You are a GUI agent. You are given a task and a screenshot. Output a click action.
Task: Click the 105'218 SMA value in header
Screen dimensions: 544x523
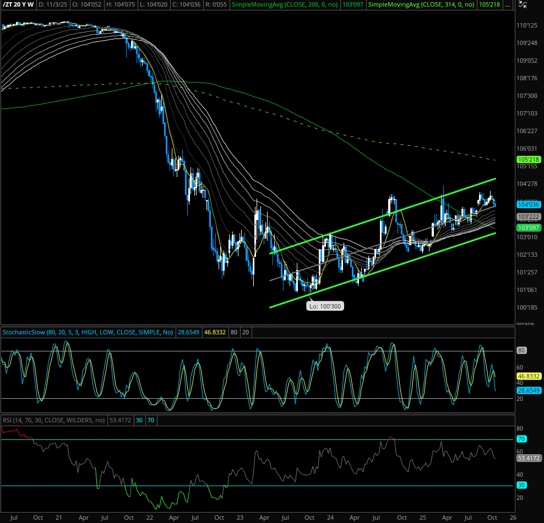click(x=489, y=4)
